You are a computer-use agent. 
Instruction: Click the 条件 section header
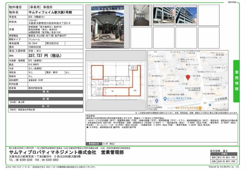(45, 105)
